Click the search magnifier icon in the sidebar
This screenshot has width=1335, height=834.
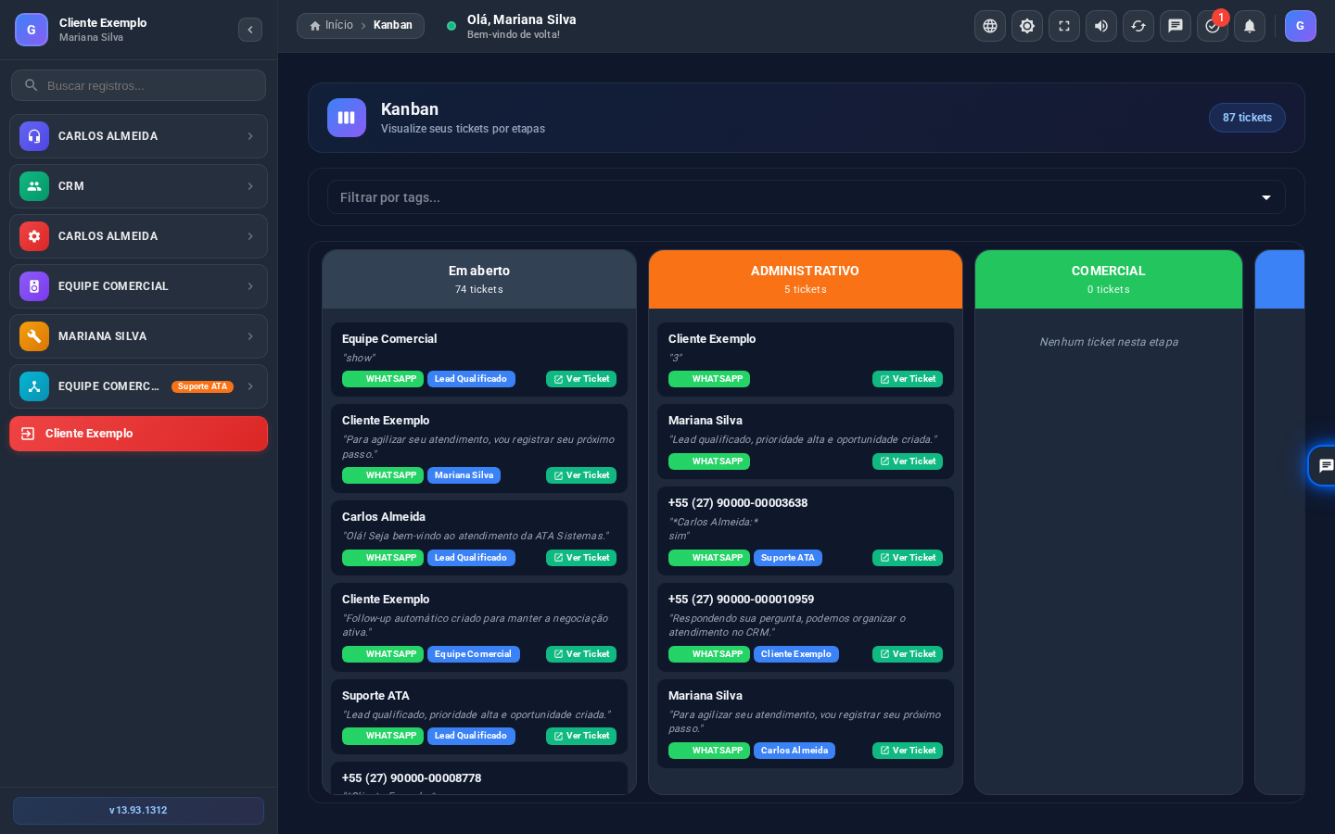pos(32,85)
